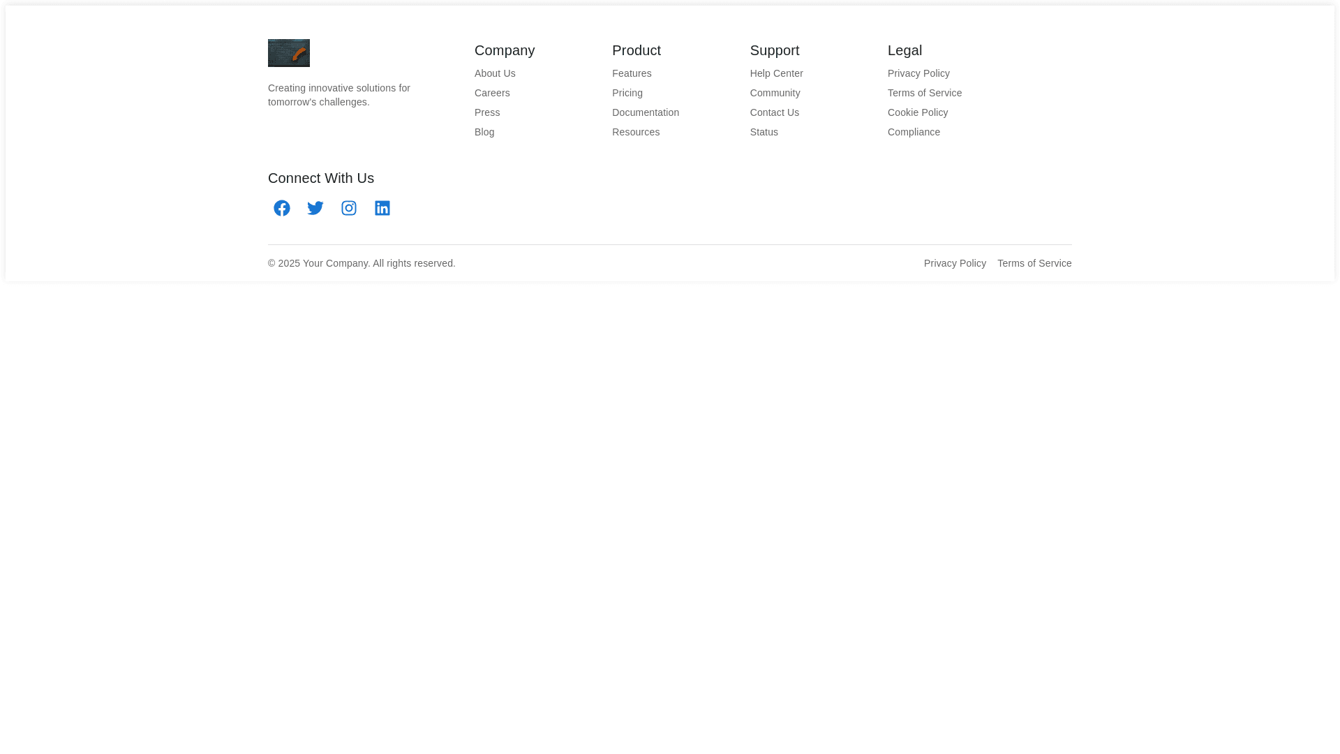
Task: Open the Twitter social icon
Action: click(315, 208)
